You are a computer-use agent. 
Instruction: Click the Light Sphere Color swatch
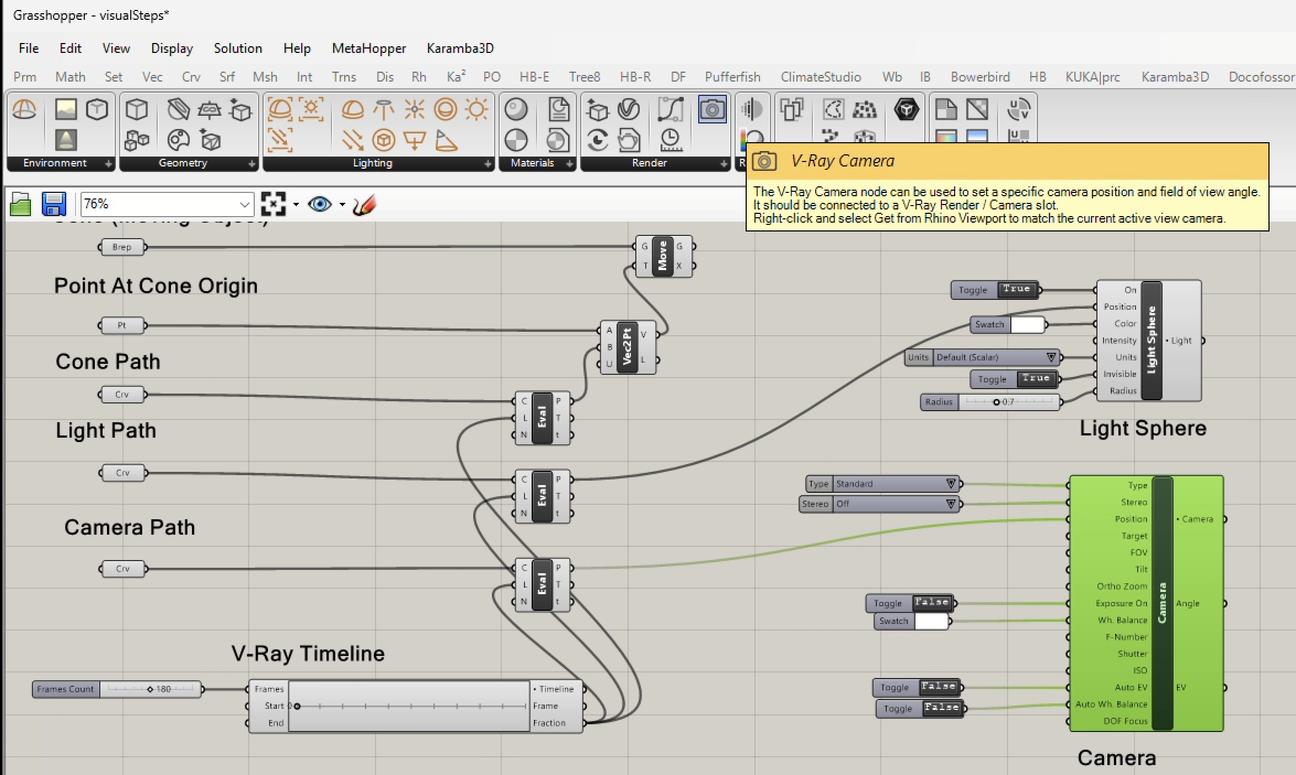[1027, 324]
